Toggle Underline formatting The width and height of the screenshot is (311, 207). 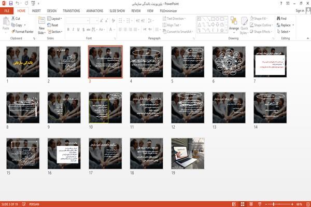(x=78, y=30)
